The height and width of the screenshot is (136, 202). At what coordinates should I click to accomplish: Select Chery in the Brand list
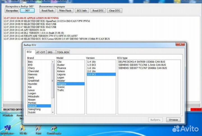pyautogui.click(x=39, y=68)
